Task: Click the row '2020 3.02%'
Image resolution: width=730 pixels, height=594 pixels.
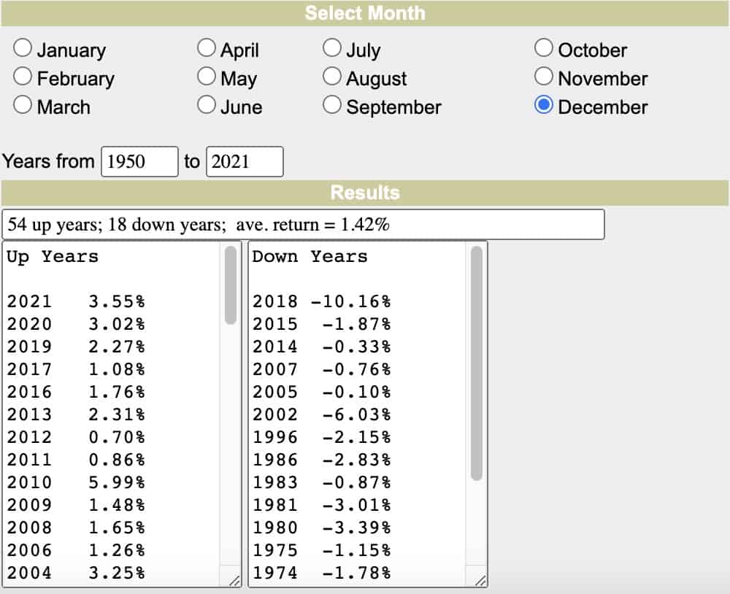Action: coord(76,324)
